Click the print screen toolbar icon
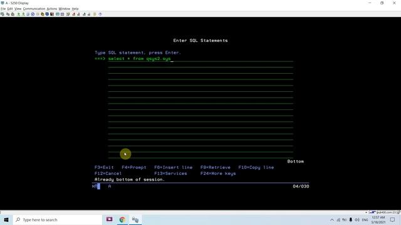This screenshot has width=401, height=225. (x=3, y=14)
